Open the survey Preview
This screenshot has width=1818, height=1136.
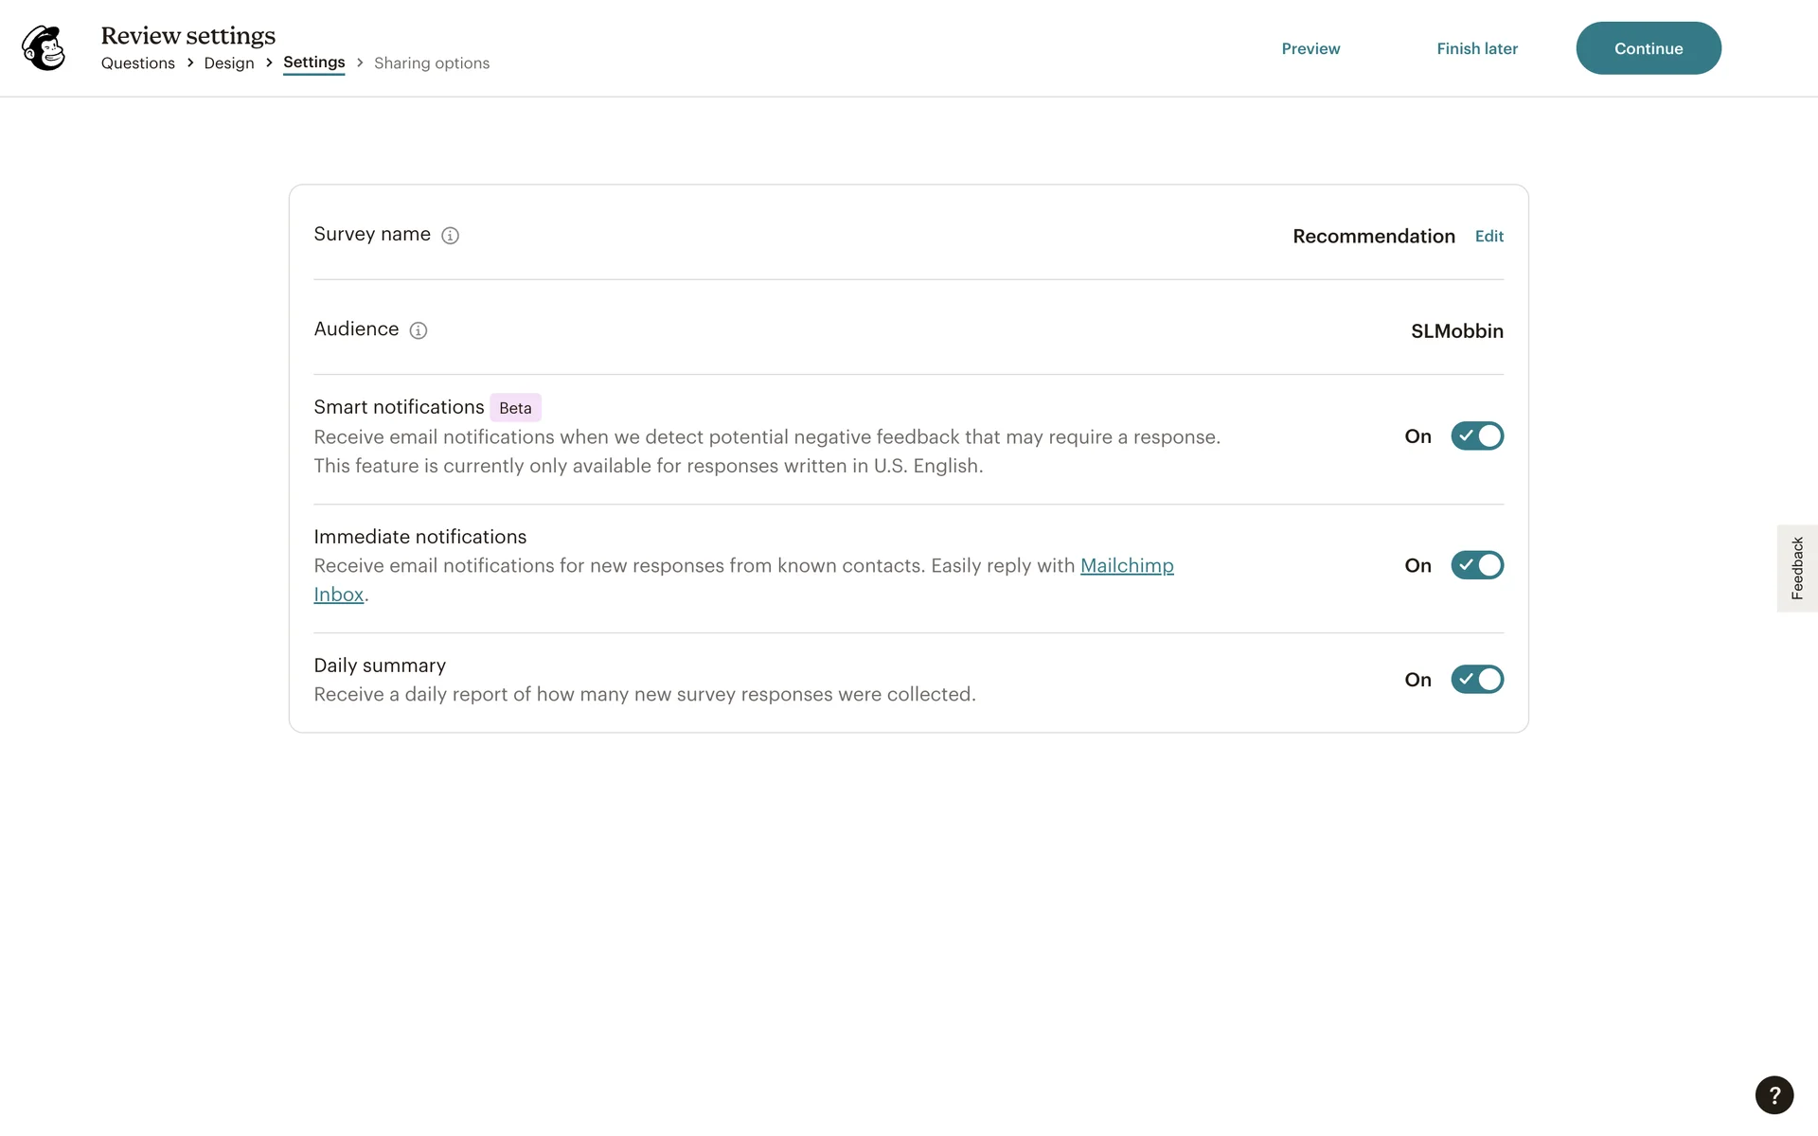(x=1310, y=48)
